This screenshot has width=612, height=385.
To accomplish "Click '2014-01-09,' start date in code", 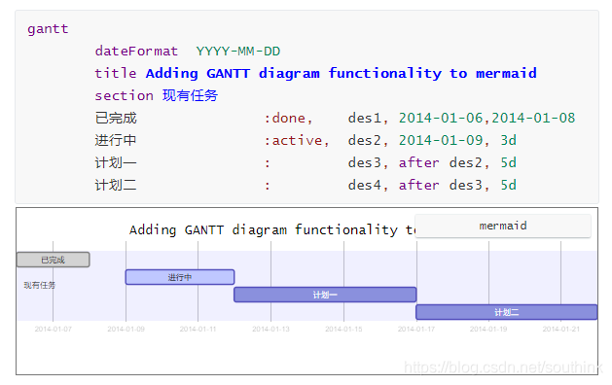I will point(445,140).
